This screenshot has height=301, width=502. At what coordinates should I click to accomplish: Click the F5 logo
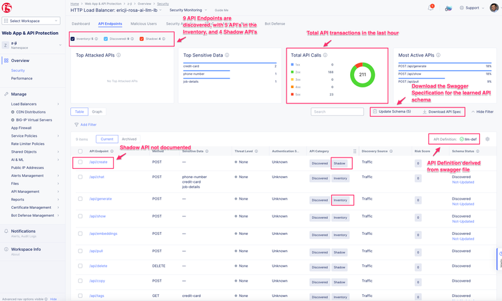point(7,8)
